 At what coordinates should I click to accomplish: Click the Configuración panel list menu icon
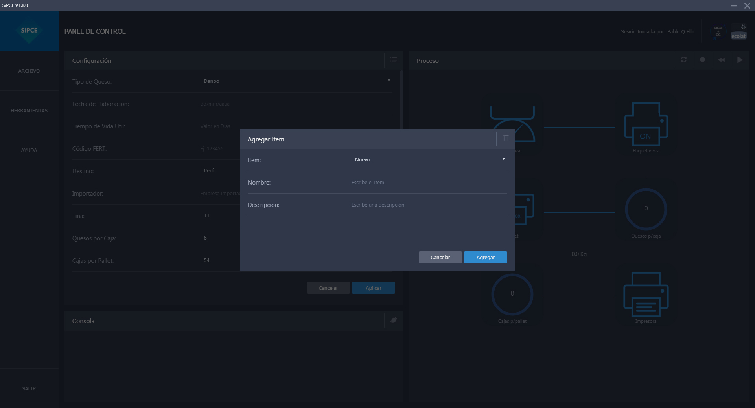pos(394,60)
